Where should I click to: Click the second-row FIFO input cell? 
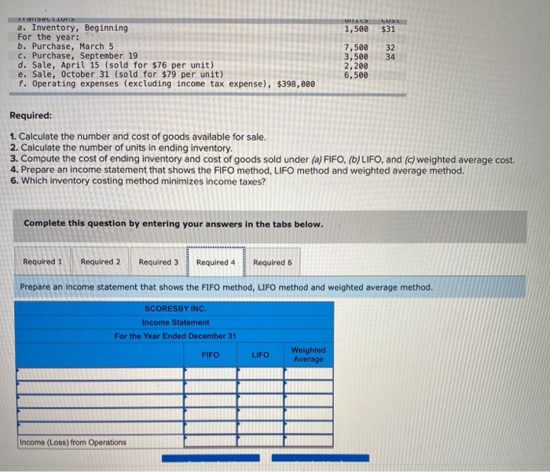click(211, 387)
